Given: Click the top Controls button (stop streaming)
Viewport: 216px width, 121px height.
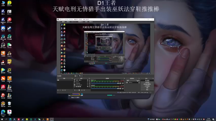Looking at the screenshot, I should tap(147, 80).
